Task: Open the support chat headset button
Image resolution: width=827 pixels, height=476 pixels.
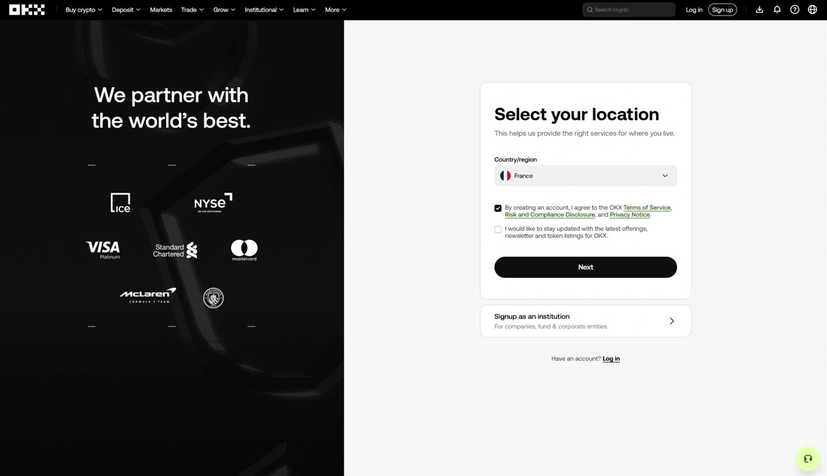Action: pos(808,459)
